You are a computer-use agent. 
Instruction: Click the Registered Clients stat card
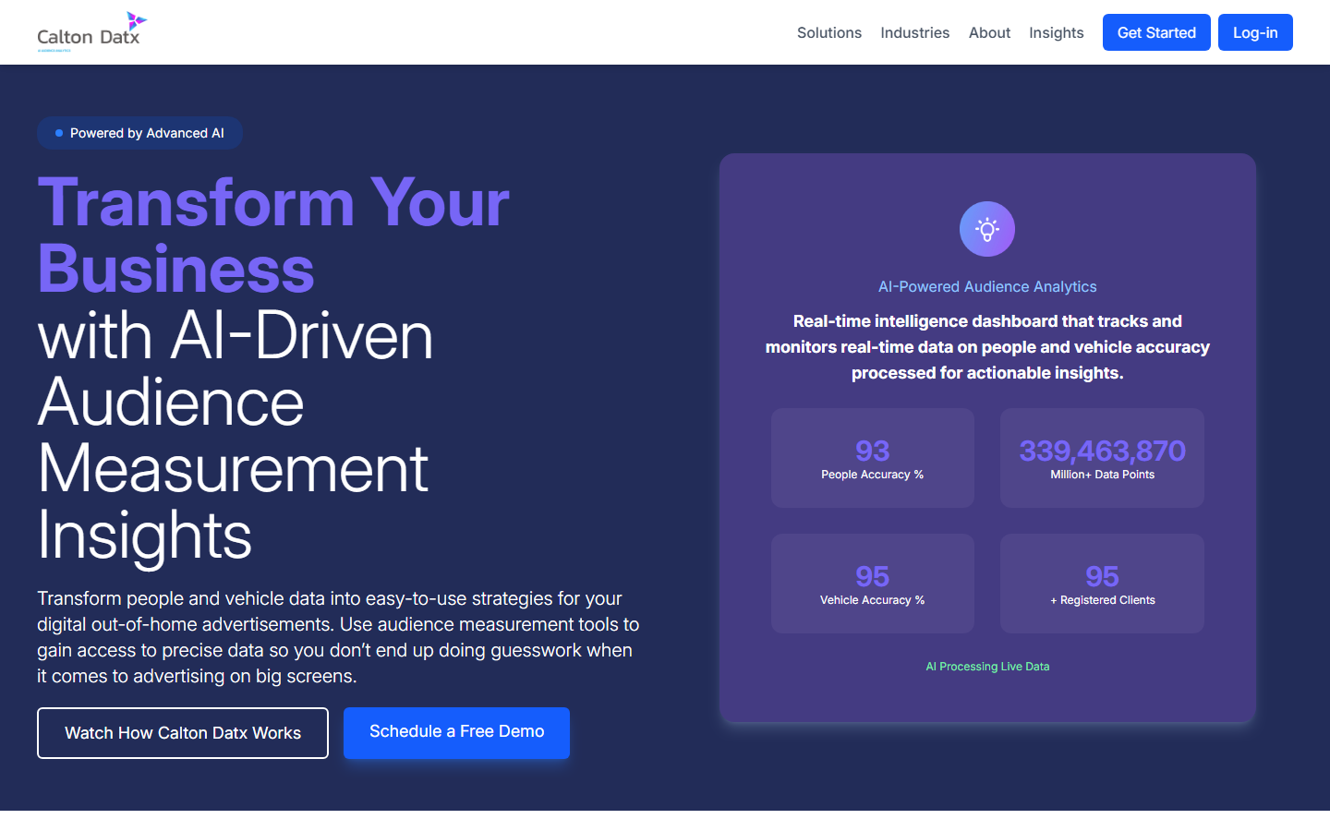coord(1101,584)
